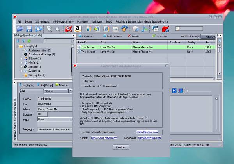Select Az album előadója (0) in tree

pyautogui.click(x=41, y=55)
